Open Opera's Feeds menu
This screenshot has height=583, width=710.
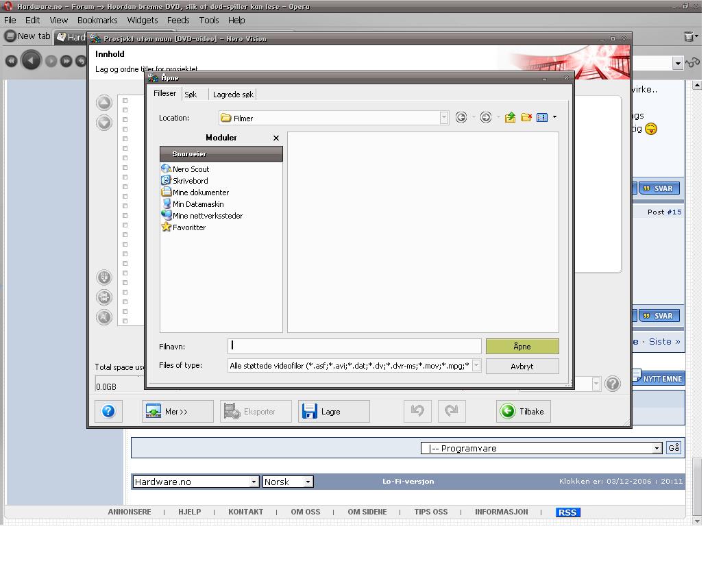pyautogui.click(x=178, y=21)
